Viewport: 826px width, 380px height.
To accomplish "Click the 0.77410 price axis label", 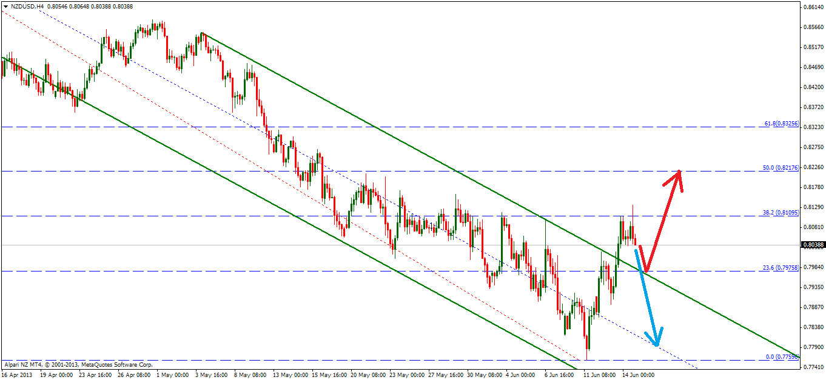I will [x=812, y=367].
